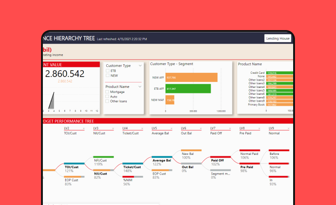Viewport: 336px width, 205px height.
Task: Expand the Ticket/Cust tree node
Action: pyautogui.click(x=132, y=167)
